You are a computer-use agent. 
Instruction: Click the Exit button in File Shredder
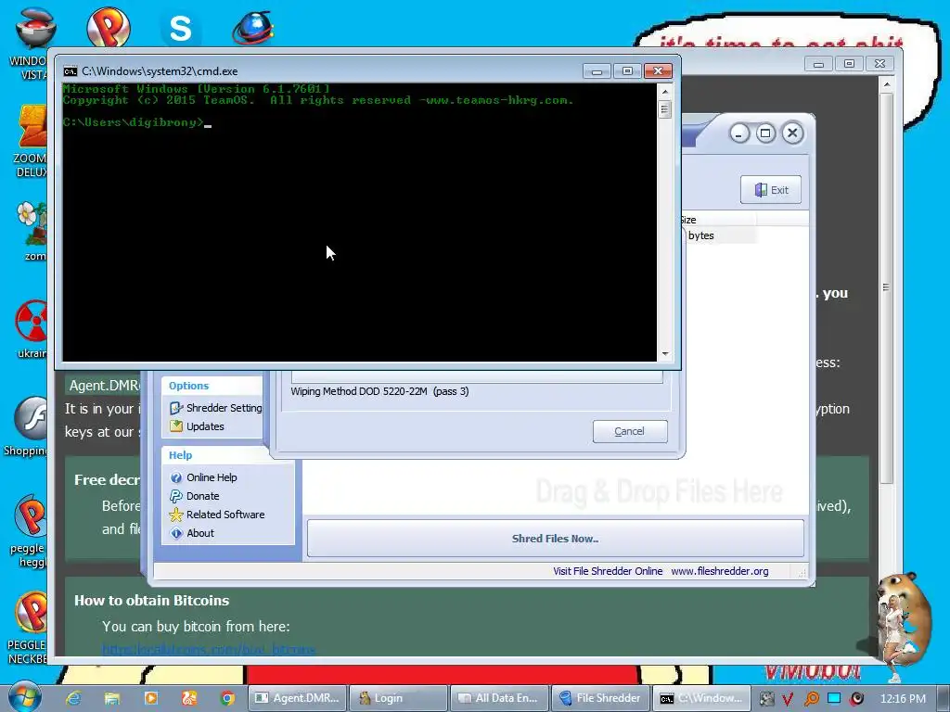(771, 189)
